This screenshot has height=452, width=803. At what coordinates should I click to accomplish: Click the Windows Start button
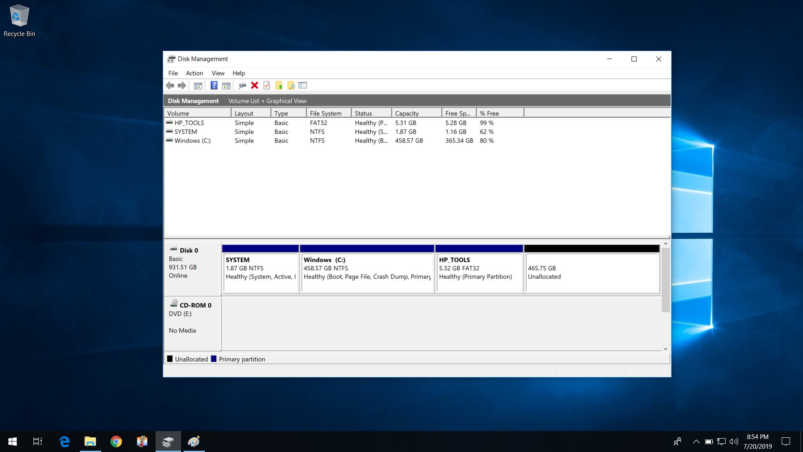[x=12, y=441]
